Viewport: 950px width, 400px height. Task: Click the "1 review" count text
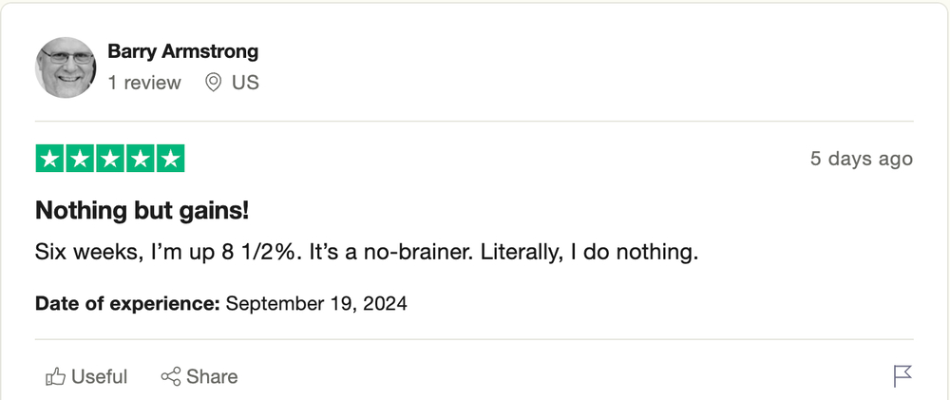pos(144,83)
